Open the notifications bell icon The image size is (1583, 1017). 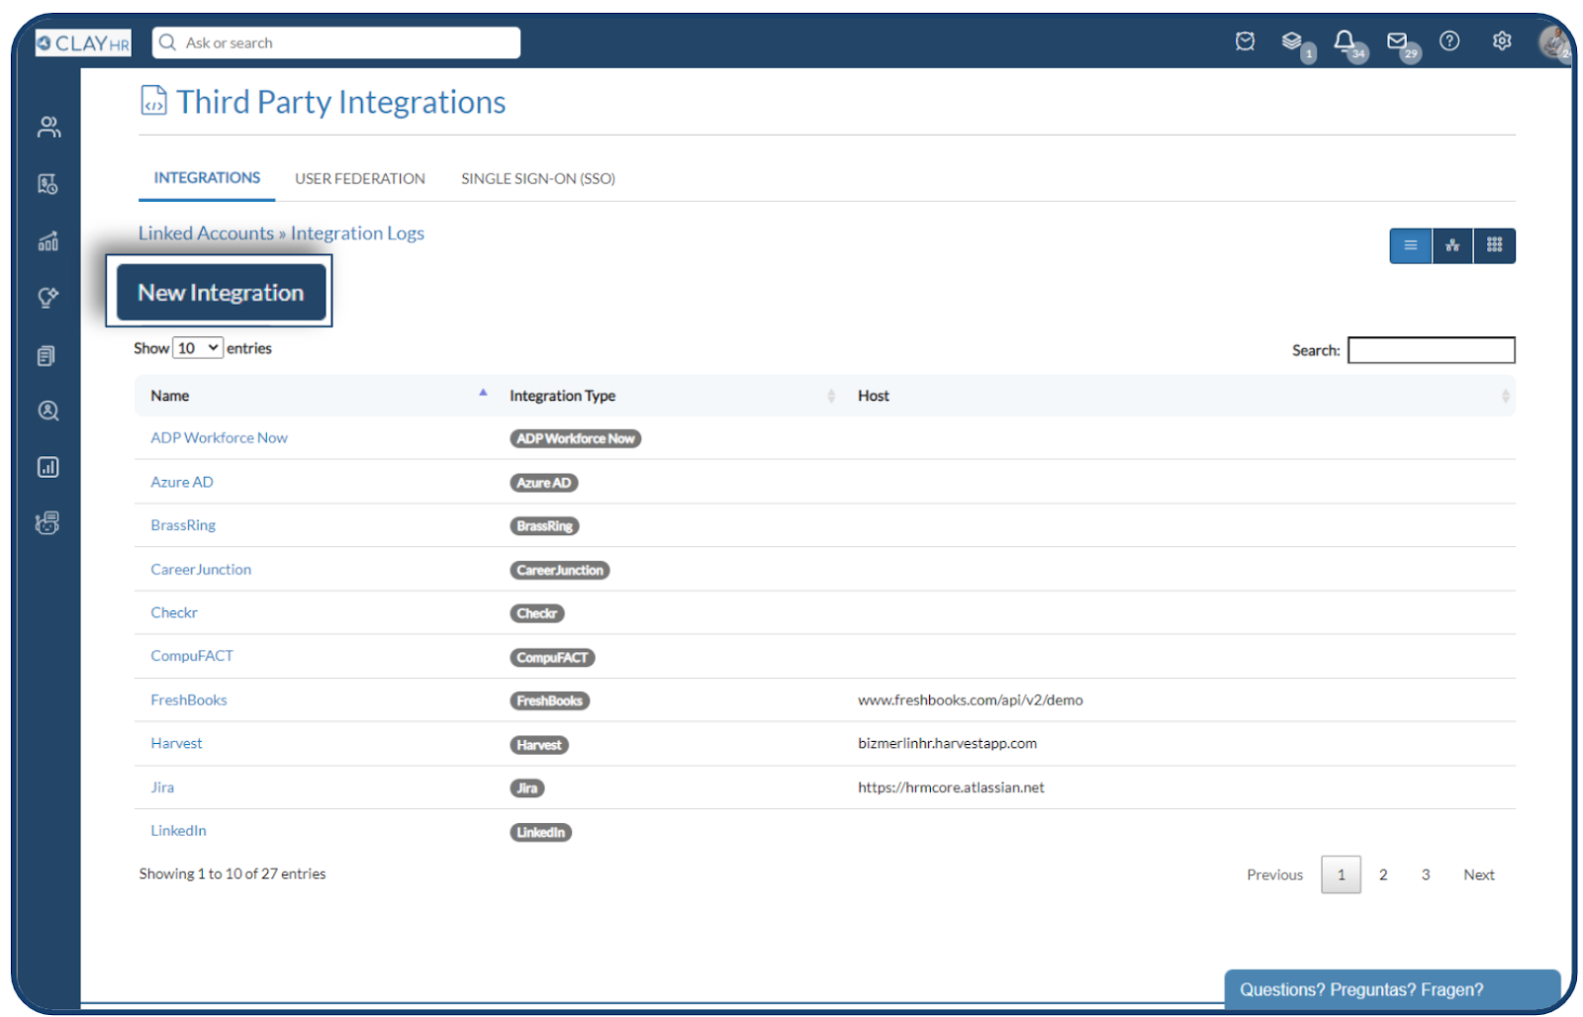click(x=1344, y=42)
